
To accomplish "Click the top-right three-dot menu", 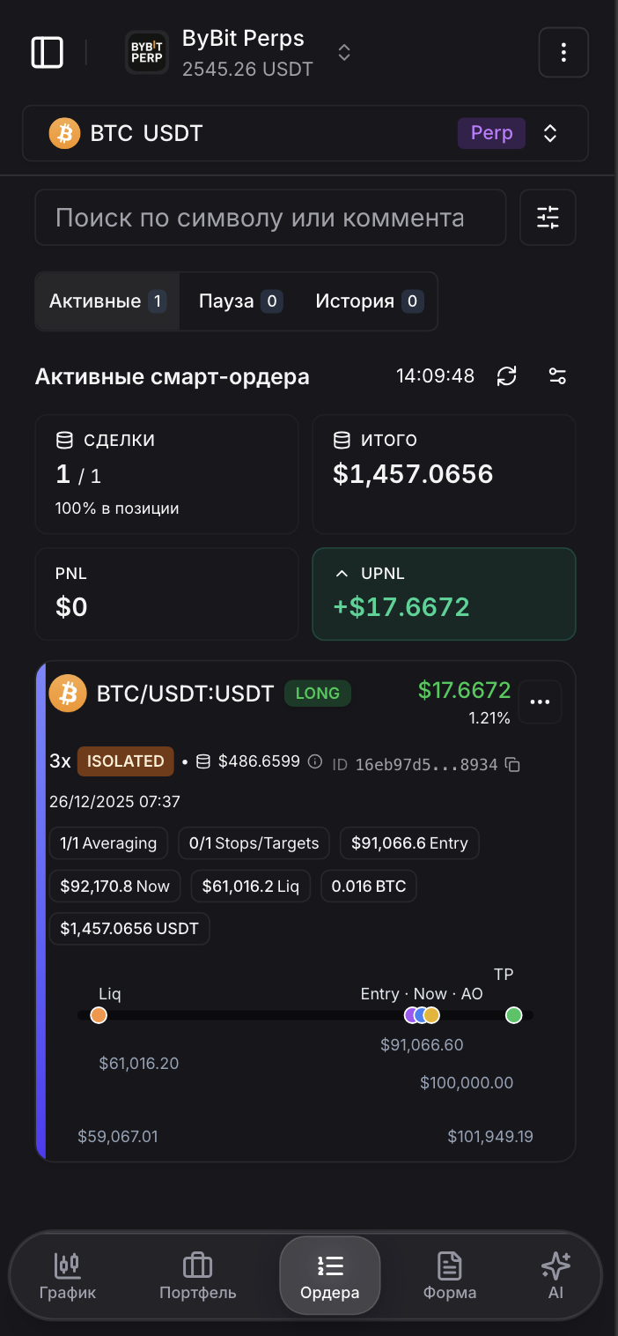I will point(563,52).
